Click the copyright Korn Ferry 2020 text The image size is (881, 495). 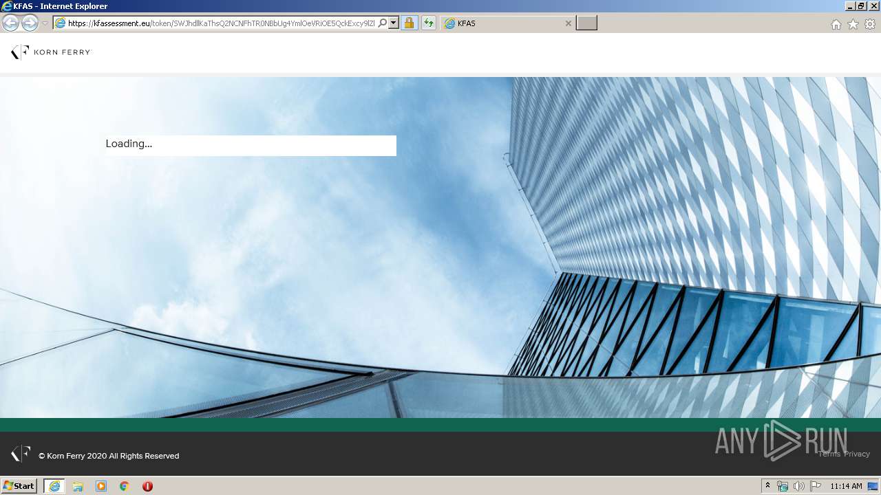pyautogui.click(x=109, y=456)
